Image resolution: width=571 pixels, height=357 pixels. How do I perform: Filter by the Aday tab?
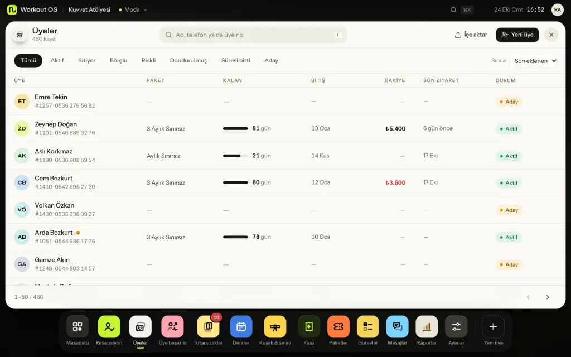pyautogui.click(x=272, y=60)
